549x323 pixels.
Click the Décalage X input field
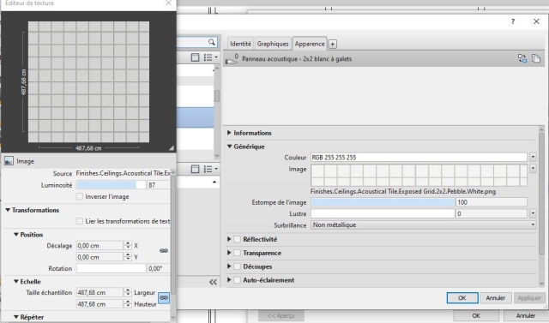point(100,245)
